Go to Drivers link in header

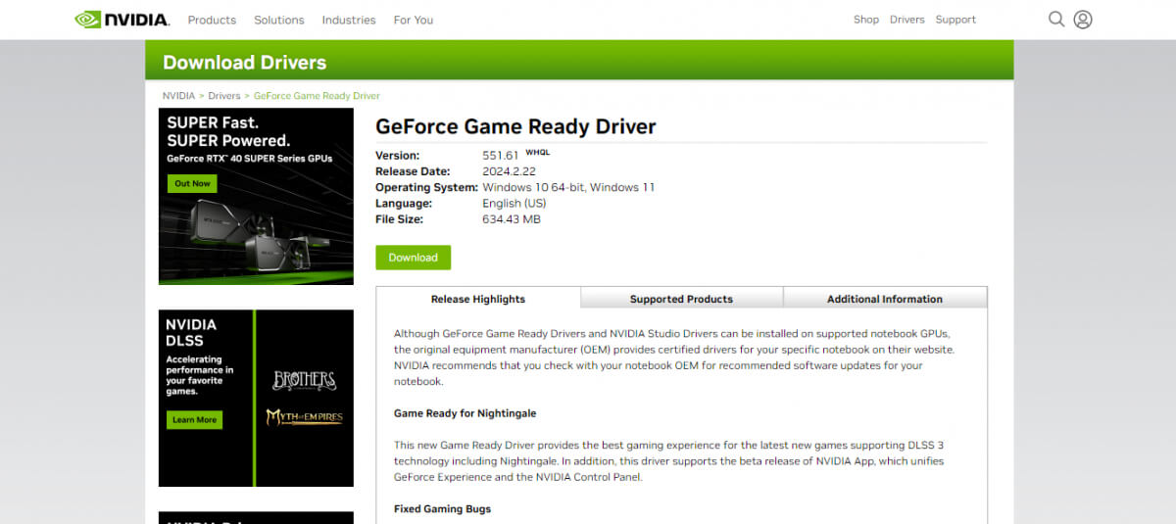coord(907,20)
